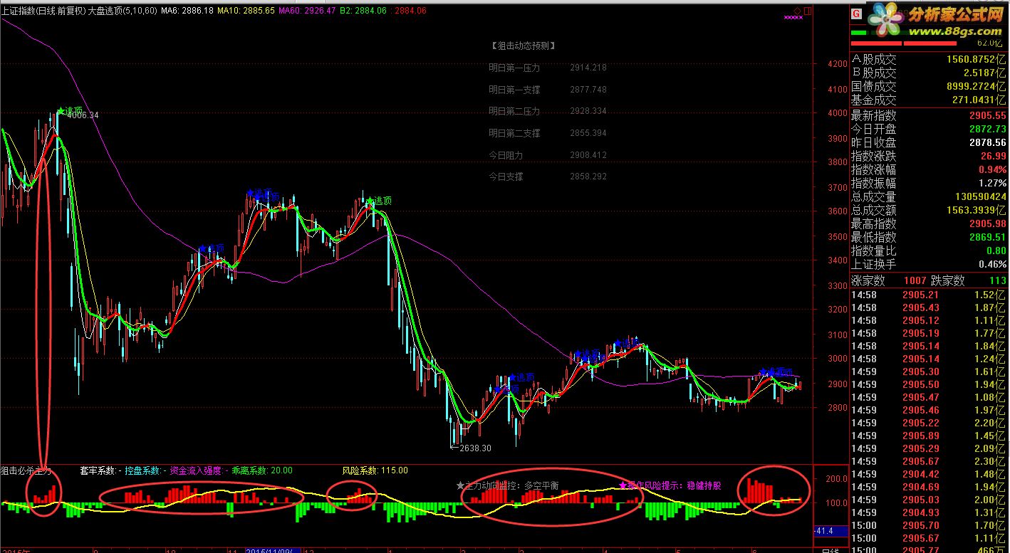This screenshot has width=1010, height=553.
Task: Click the 明日第二支撑 value 2855.394
Action: (x=588, y=133)
